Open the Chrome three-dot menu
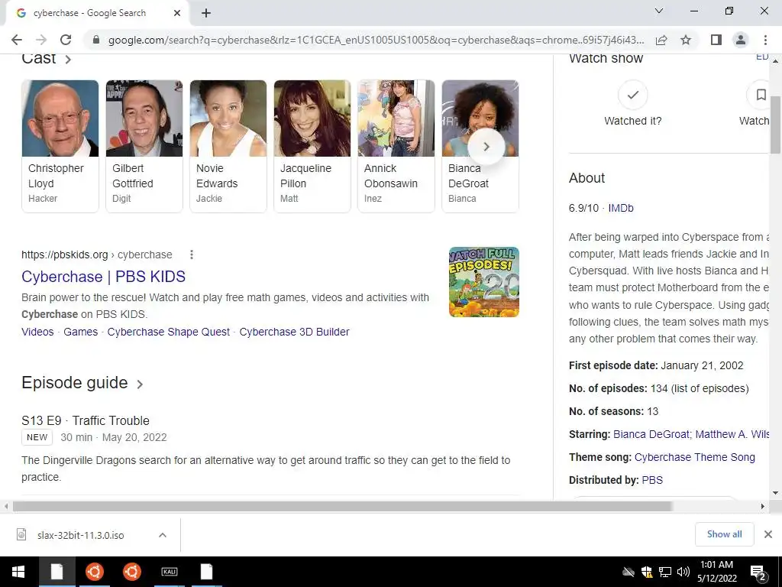Image resolution: width=782 pixels, height=587 pixels. (x=765, y=40)
